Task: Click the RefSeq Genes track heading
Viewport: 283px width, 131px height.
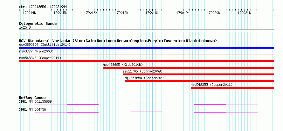Action: pos(32,98)
